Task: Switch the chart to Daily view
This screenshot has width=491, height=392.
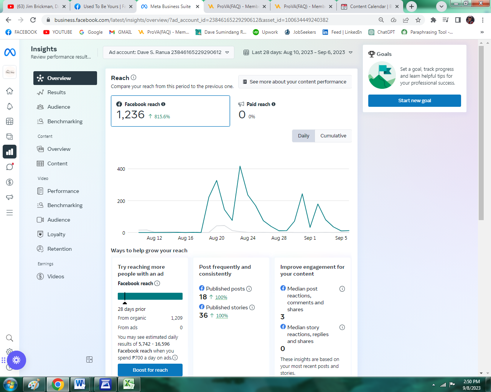Action: click(x=303, y=136)
